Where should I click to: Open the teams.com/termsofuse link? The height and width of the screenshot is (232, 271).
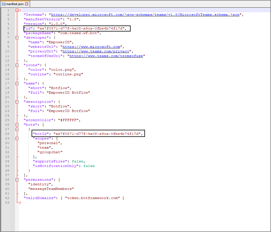tap(106, 56)
